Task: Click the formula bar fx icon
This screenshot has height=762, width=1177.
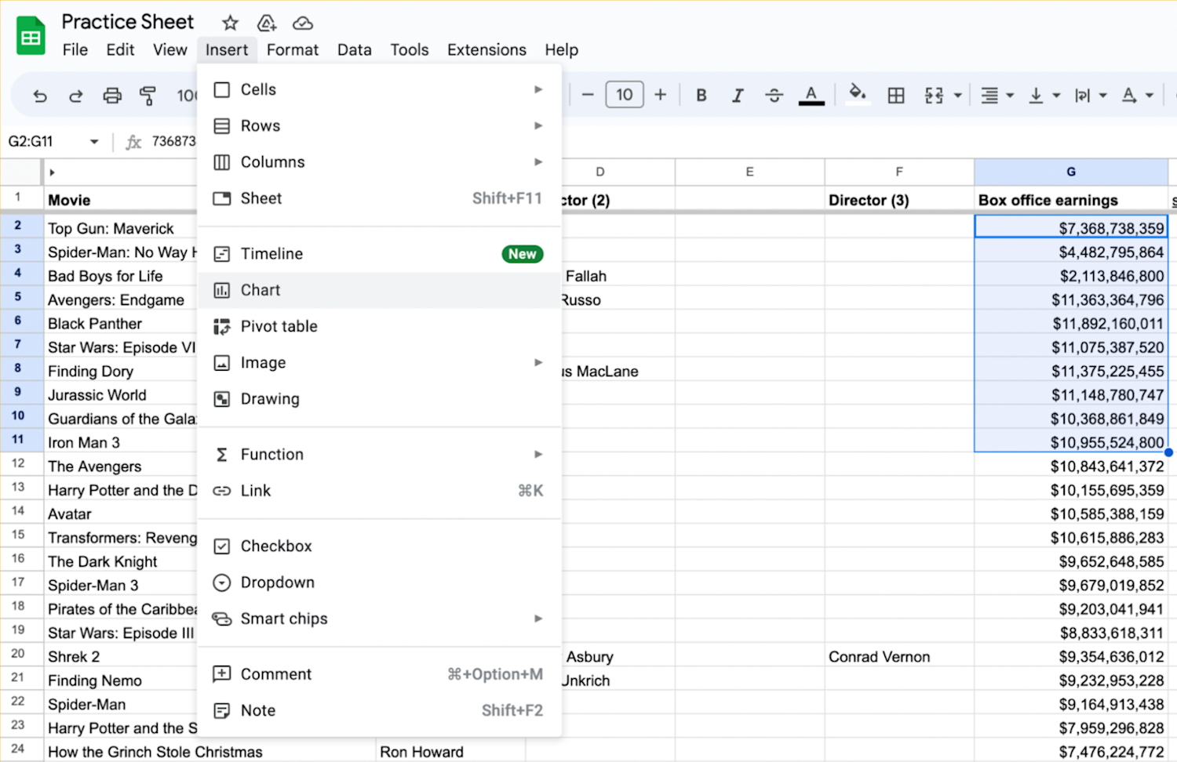Action: (134, 142)
